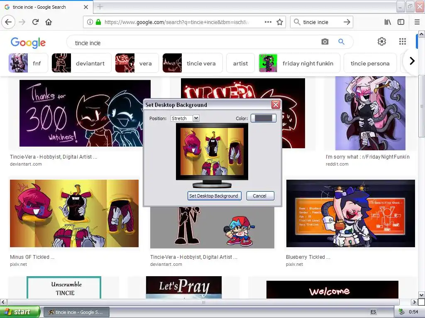Viewport: 425px width, 318px height.
Task: Click the vertical scroll down arrow
Action: tap(422, 295)
